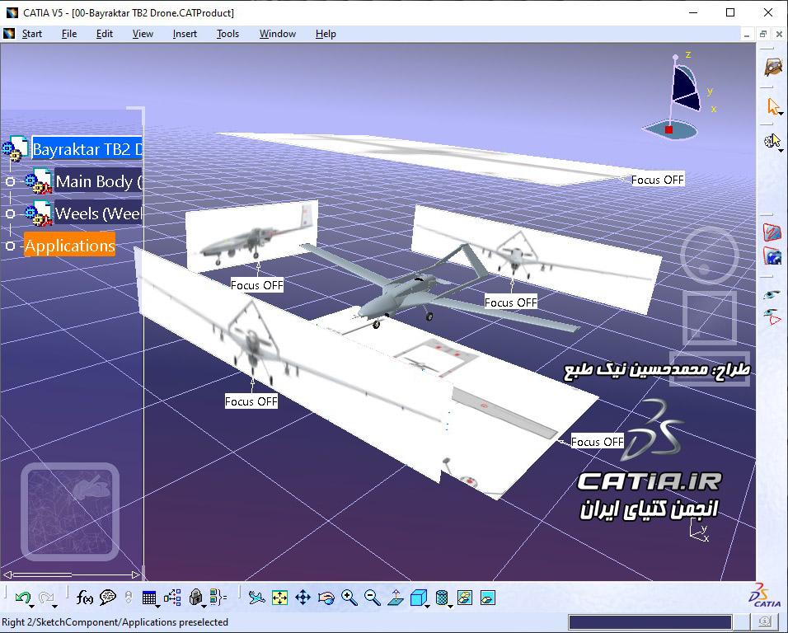Open the View menu

coord(143,34)
